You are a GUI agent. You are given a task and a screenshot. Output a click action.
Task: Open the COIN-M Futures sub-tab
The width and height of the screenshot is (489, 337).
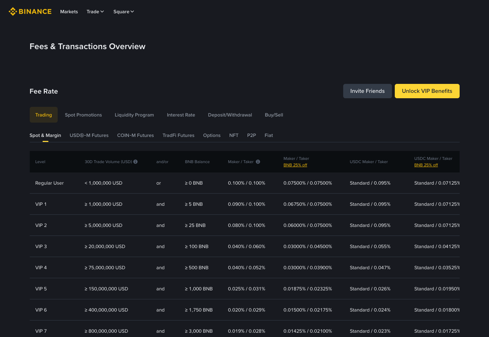(135, 136)
